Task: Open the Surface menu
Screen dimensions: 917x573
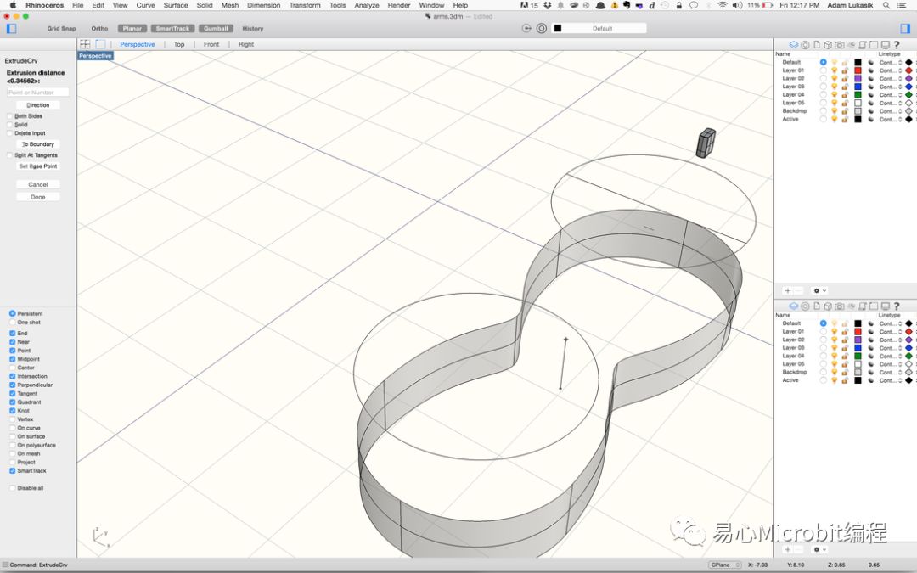Action: [x=175, y=5]
